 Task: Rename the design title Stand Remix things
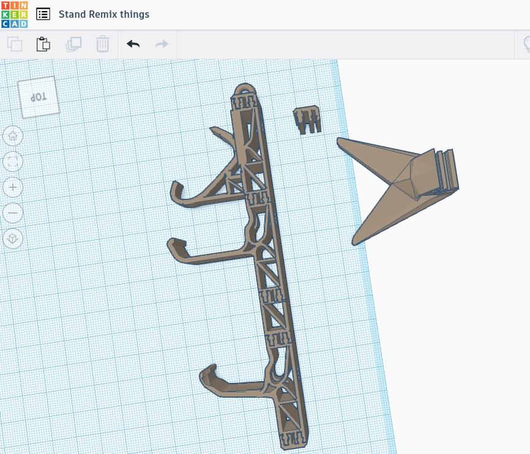tap(104, 15)
